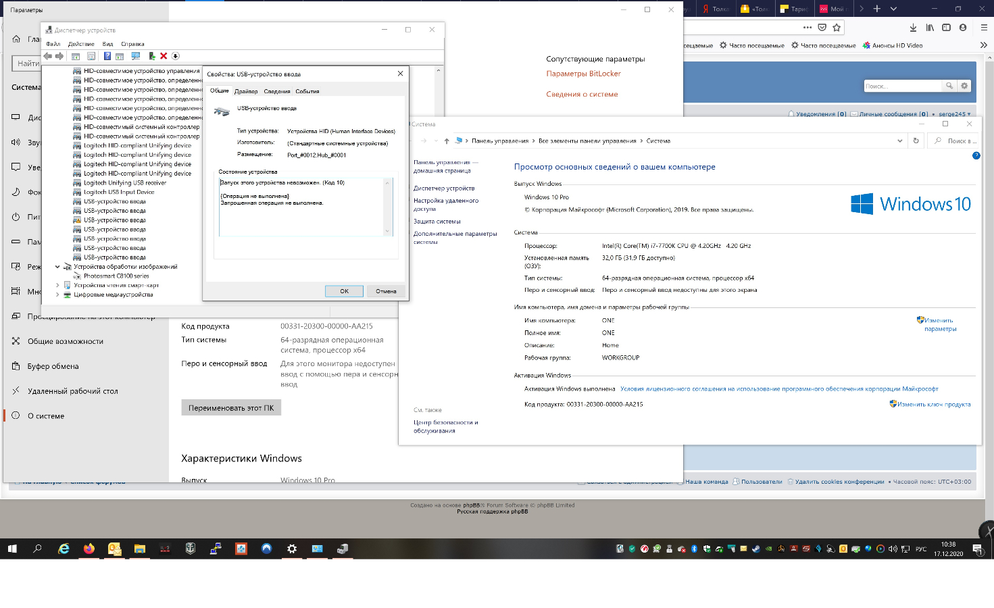Click the forum search magnifier button
The width and height of the screenshot is (994, 608).
[949, 86]
